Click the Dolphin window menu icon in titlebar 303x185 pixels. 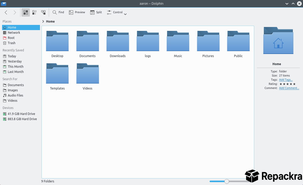point(3,3)
